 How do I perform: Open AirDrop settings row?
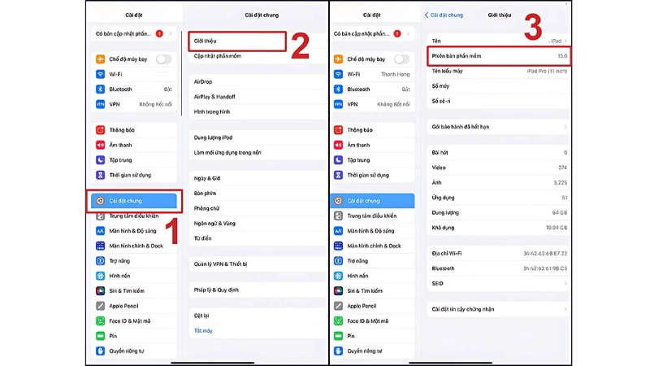coord(257,82)
